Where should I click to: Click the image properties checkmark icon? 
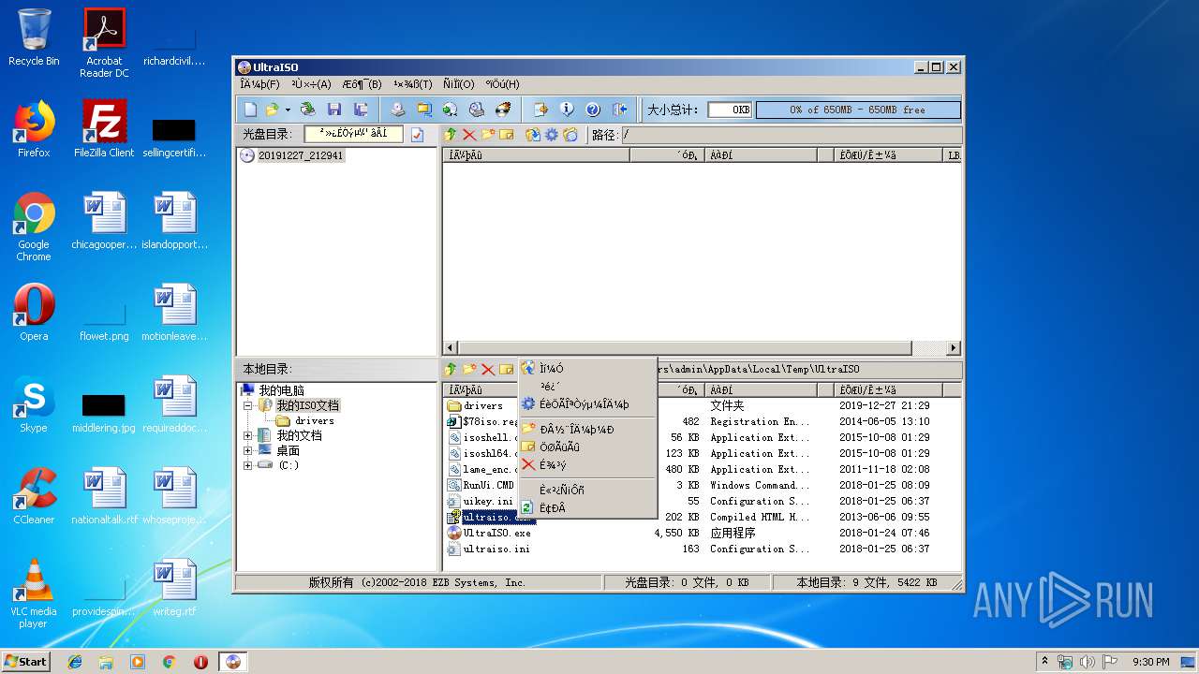(x=418, y=135)
